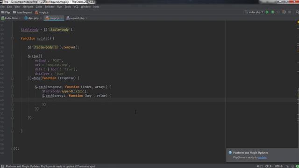
Task: Open the index.php run configuration dropdown
Action: tap(254, 12)
